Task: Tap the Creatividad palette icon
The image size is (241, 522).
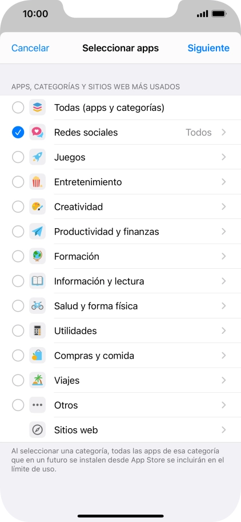Action: click(x=37, y=207)
